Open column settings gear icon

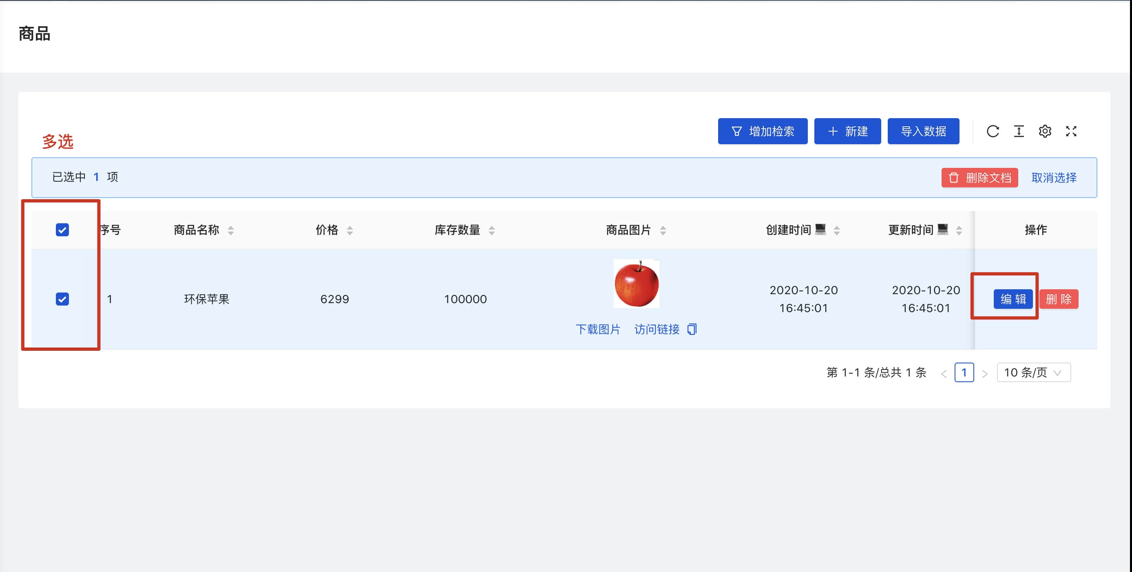pos(1045,131)
